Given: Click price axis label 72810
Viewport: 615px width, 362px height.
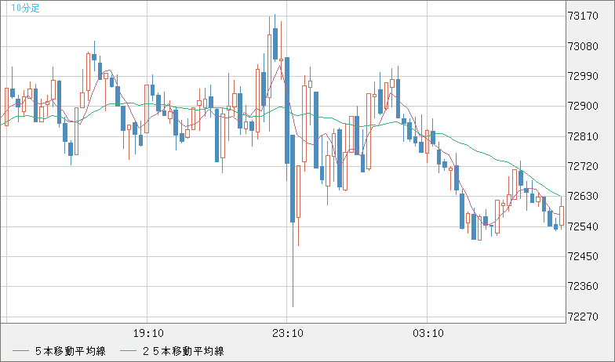Looking at the screenshot, I should (x=584, y=136).
